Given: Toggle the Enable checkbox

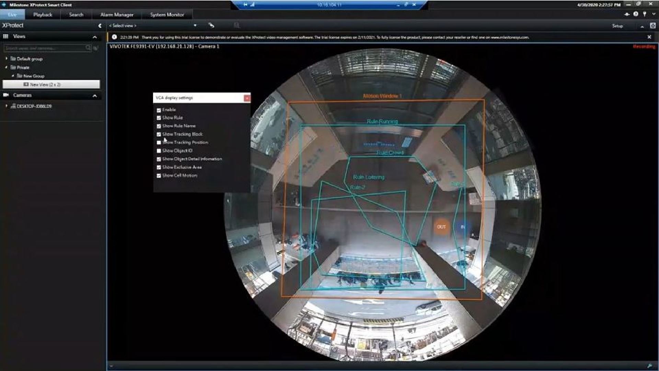Looking at the screenshot, I should (159, 110).
